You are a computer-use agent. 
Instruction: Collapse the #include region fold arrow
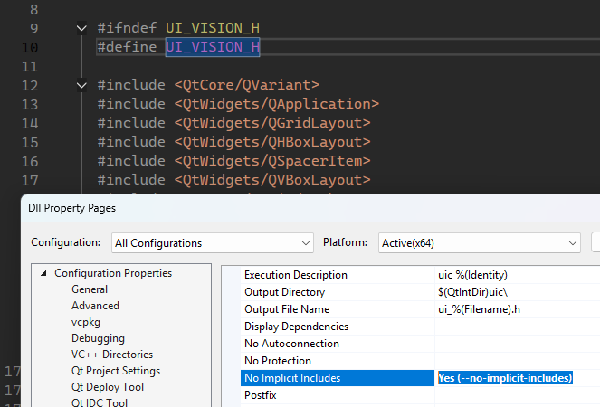(83, 85)
